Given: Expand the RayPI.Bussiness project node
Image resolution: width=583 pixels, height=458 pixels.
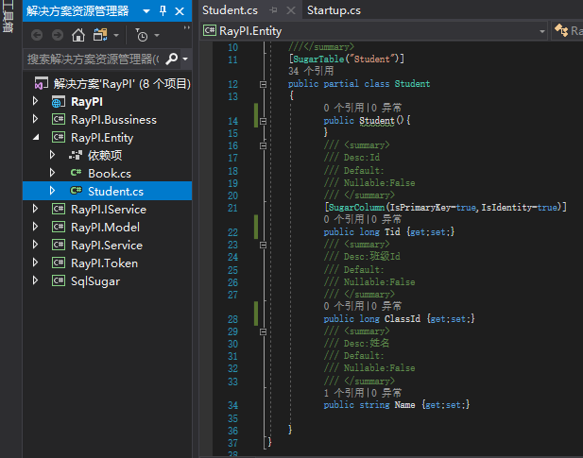Looking at the screenshot, I should tap(37, 120).
